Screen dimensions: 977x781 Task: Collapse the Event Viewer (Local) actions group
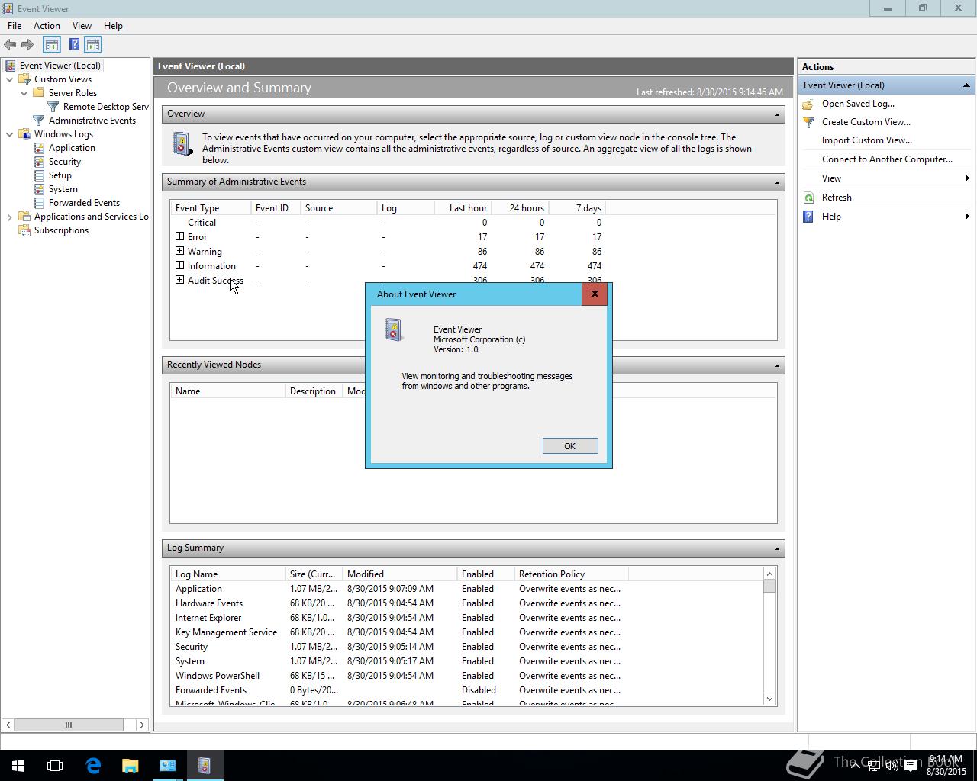(x=966, y=85)
